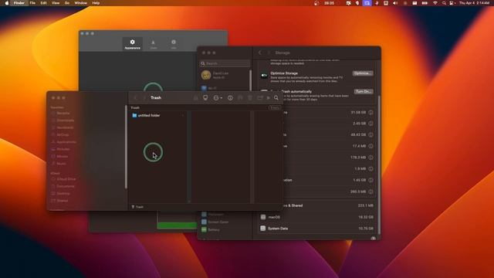Open the File menu
Image resolution: width=494 pixels, height=278 pixels.
[x=32, y=3]
